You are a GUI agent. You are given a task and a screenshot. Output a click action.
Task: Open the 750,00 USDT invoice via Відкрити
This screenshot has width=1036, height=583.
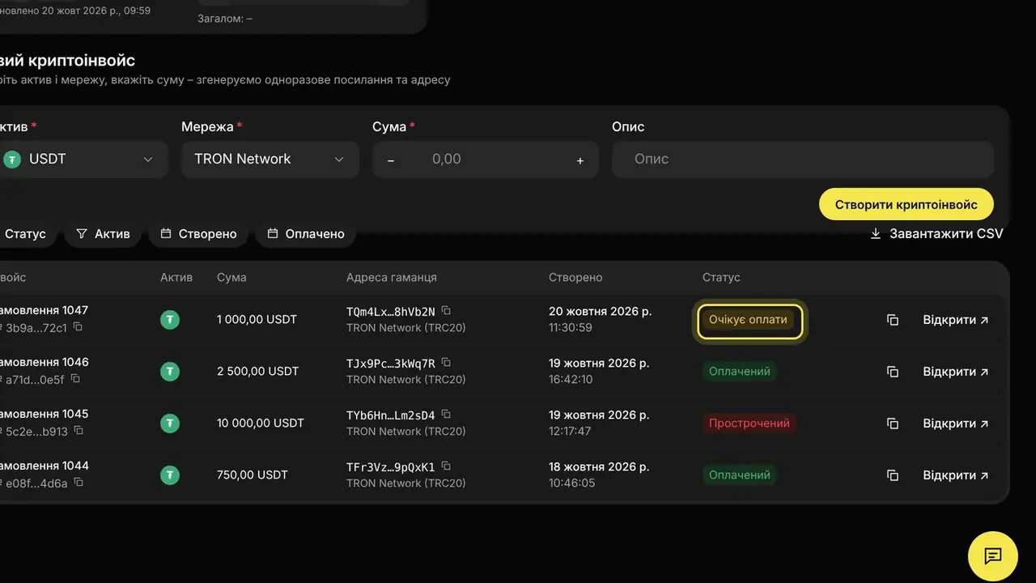[956, 475]
